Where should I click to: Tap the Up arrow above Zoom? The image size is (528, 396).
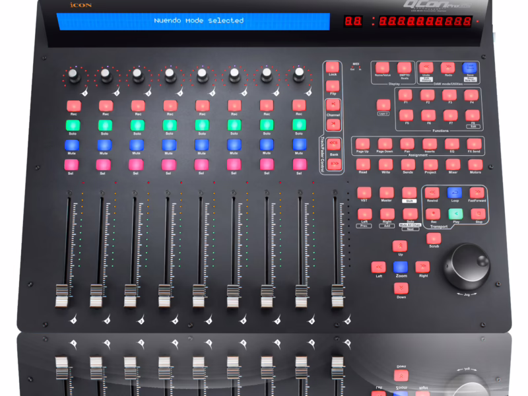click(x=400, y=246)
